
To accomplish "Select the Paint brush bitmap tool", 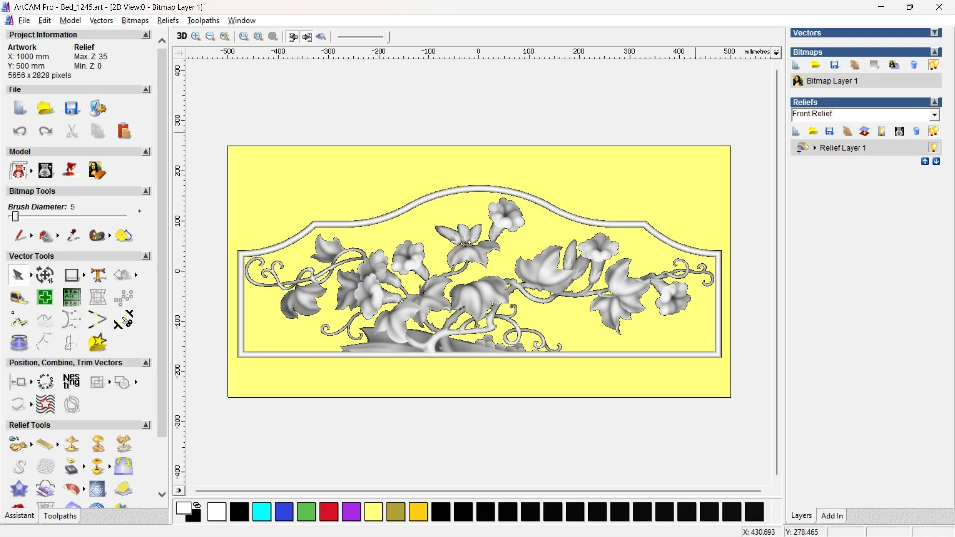I will pos(19,235).
